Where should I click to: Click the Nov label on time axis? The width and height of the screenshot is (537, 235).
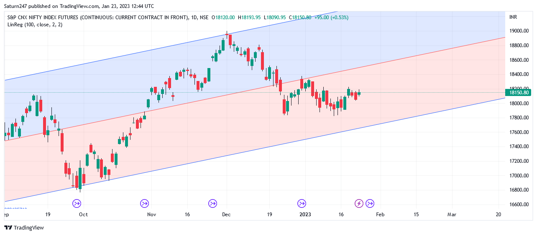pyautogui.click(x=151, y=214)
